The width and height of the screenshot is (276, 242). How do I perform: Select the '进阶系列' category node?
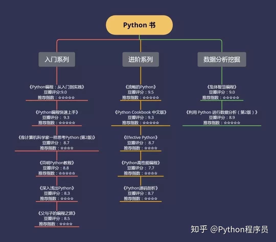point(141,59)
